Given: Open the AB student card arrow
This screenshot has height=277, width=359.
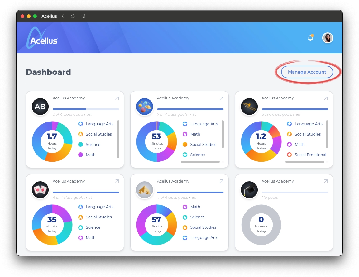Looking at the screenshot, I should (x=117, y=98).
